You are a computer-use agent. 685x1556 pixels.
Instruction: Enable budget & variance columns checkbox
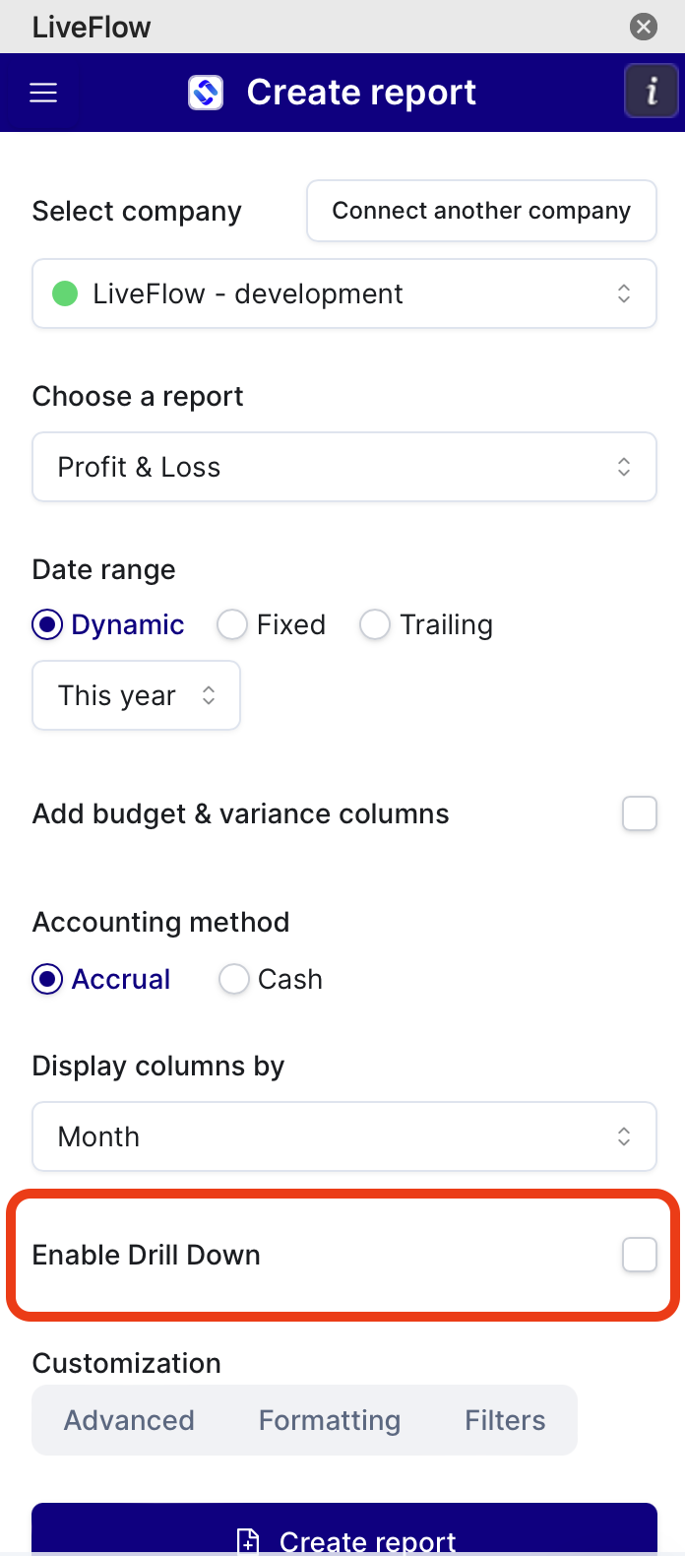(640, 813)
